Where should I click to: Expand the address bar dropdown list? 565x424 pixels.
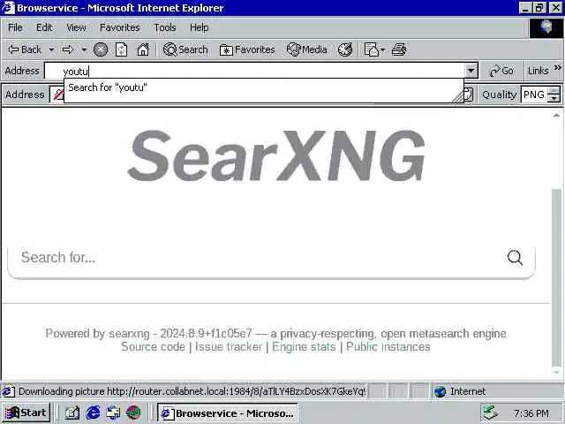coord(471,71)
